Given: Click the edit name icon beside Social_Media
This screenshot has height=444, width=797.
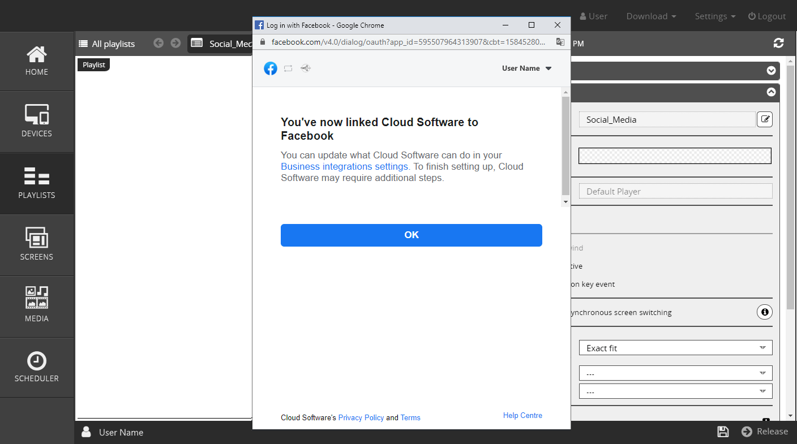Looking at the screenshot, I should point(765,119).
